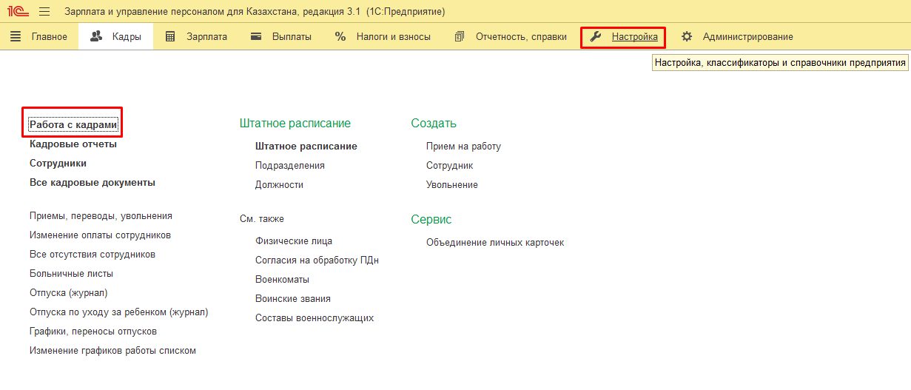Open the Налоги и взносы section

383,36
